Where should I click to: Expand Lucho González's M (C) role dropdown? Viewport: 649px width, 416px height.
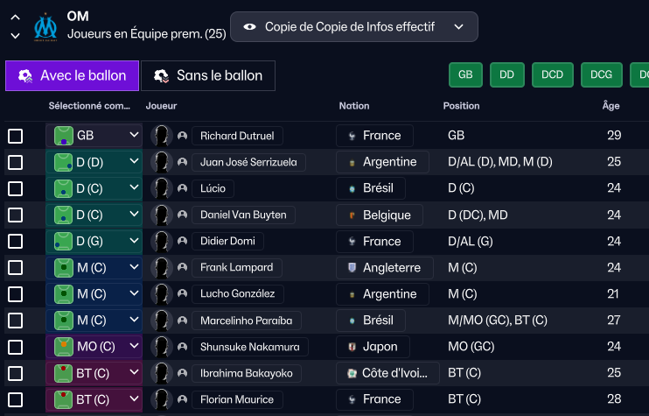[x=134, y=293]
